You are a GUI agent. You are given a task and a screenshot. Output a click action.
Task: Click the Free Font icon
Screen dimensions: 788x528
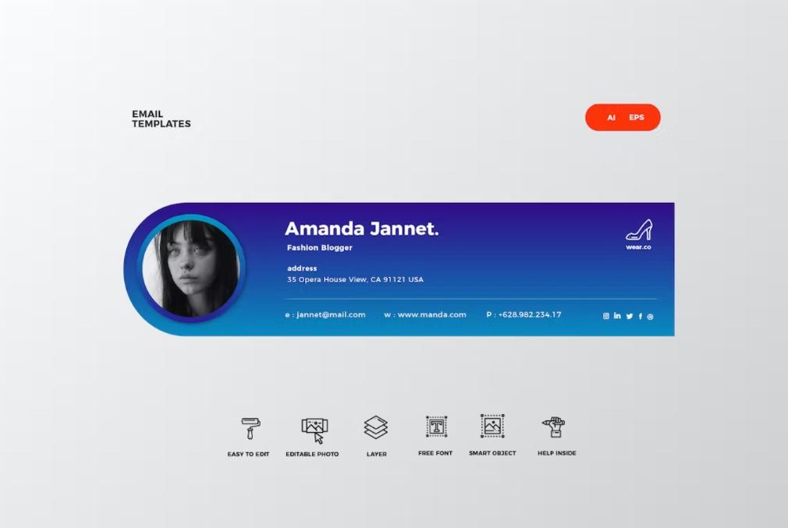pos(436,427)
